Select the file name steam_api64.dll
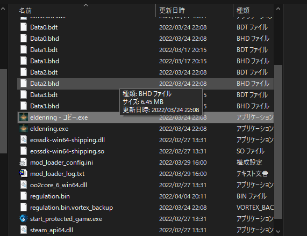This screenshot has height=236, width=307. click(52, 230)
